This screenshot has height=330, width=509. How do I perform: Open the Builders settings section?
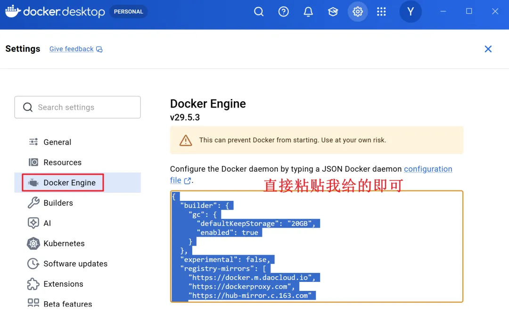coord(78,203)
